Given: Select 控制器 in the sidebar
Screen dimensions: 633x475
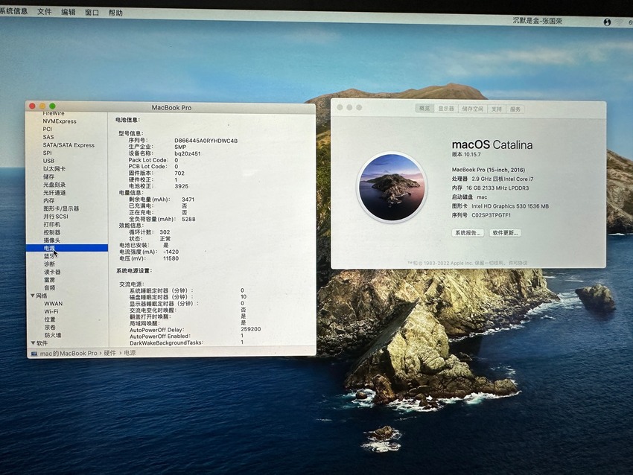Looking at the screenshot, I should click(x=51, y=232).
